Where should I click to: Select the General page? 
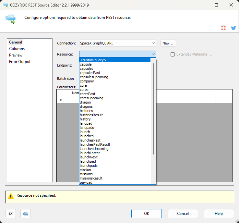pyautogui.click(x=16, y=42)
